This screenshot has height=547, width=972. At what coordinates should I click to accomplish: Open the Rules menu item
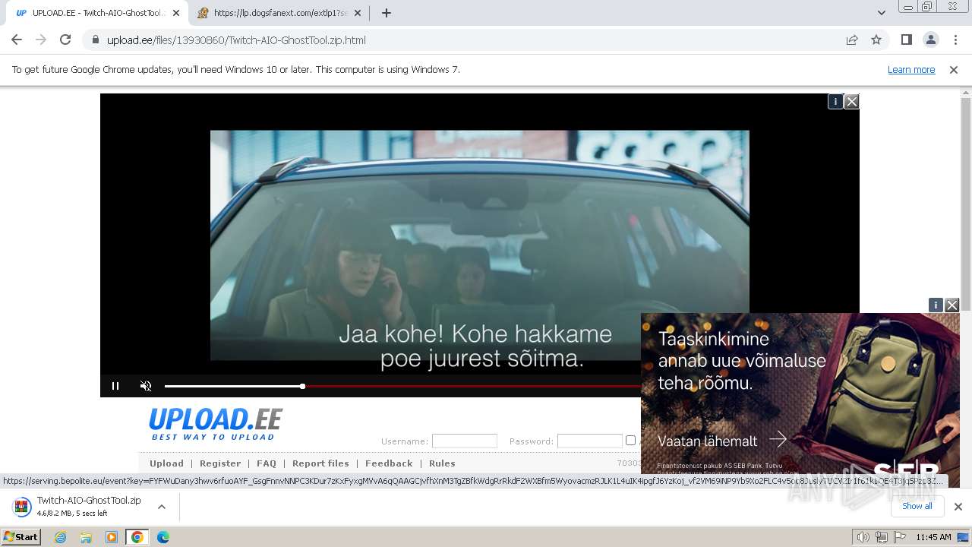coord(442,463)
